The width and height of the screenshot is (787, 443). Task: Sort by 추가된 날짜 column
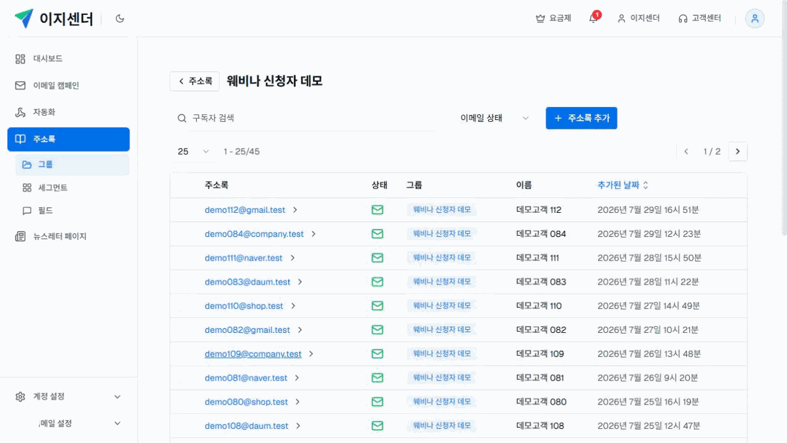623,185
